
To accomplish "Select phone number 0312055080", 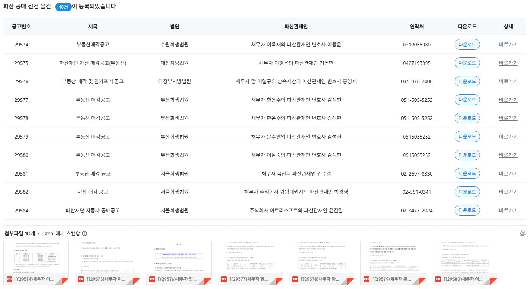I will (417, 45).
